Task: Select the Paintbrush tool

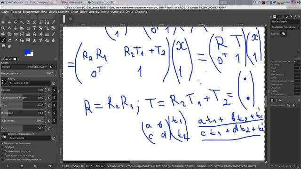Action: (3, 40)
